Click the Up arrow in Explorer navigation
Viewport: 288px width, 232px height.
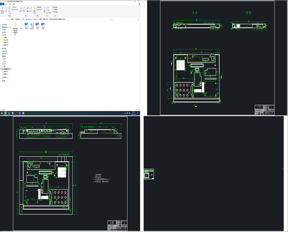pos(7,19)
